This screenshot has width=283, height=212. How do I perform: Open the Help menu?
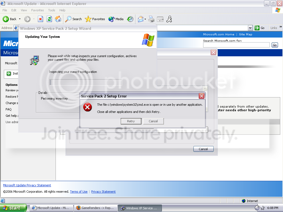(x=62, y=10)
